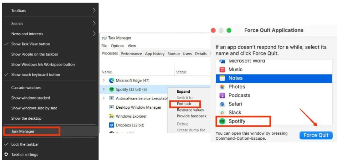This screenshot has height=160, width=343.
Task: Open the File menu in Task Manager
Action: [x=104, y=46]
